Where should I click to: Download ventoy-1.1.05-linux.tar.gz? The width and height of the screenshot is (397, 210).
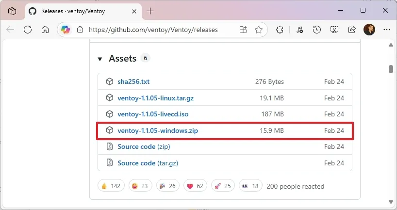click(x=155, y=98)
